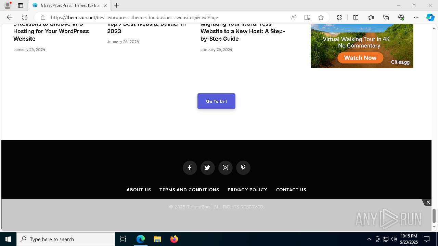Open a new browser tab
This screenshot has height=246, width=438.
(116, 5)
